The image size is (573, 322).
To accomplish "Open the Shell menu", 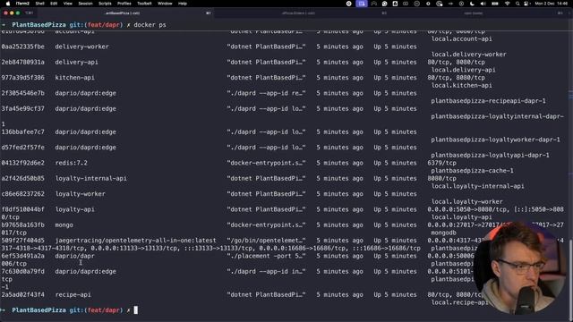I will pyautogui.click(x=39, y=4).
